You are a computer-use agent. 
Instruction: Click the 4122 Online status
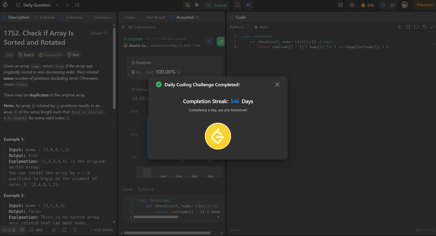tap(102, 230)
